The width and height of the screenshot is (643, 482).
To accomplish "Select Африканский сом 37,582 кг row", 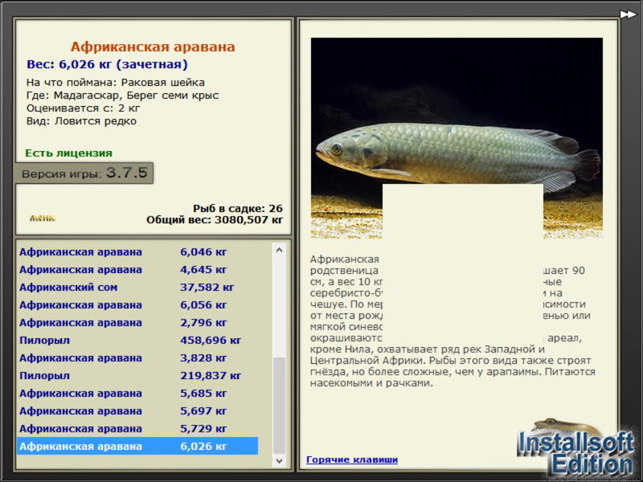I will click(x=137, y=288).
